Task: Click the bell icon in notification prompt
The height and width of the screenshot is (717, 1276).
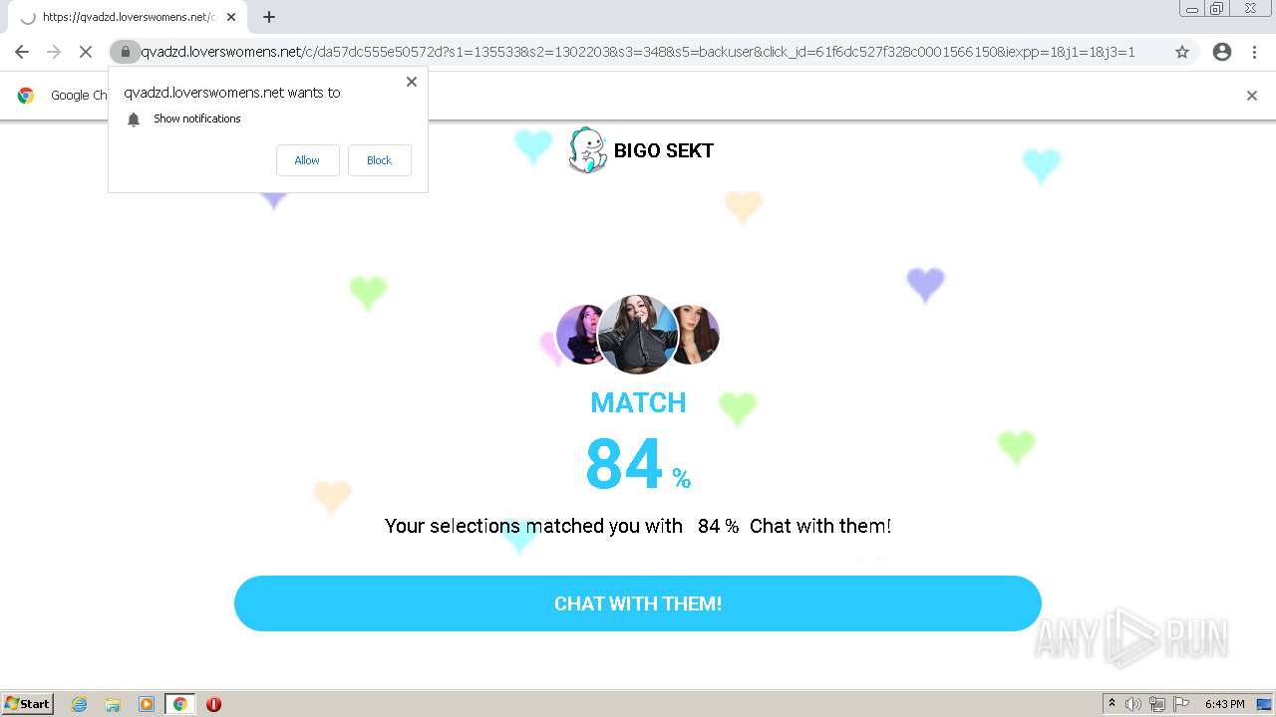Action: (134, 119)
